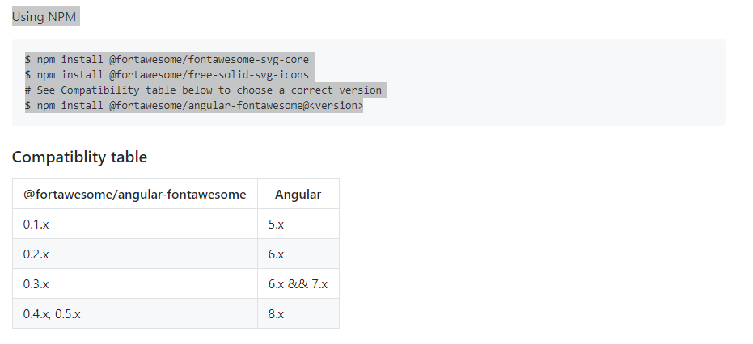This screenshot has height=344, width=753.
Task: Click the '@fortawesome/angular-fontawesome' column header
Action: [x=135, y=194]
